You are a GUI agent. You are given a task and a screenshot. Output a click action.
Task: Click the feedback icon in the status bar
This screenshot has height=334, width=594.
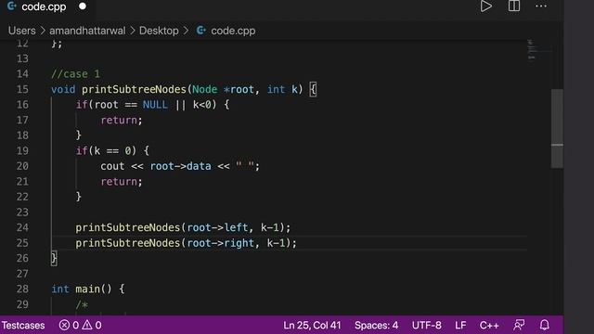point(519,325)
